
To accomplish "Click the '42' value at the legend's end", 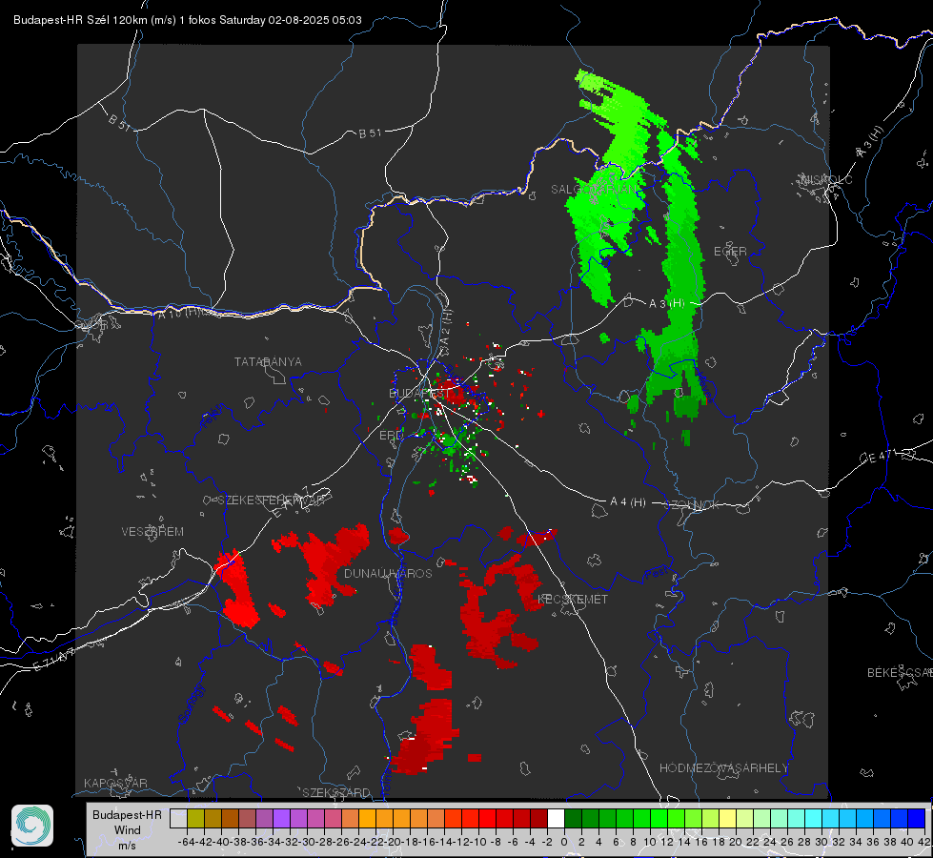I will click(923, 842).
